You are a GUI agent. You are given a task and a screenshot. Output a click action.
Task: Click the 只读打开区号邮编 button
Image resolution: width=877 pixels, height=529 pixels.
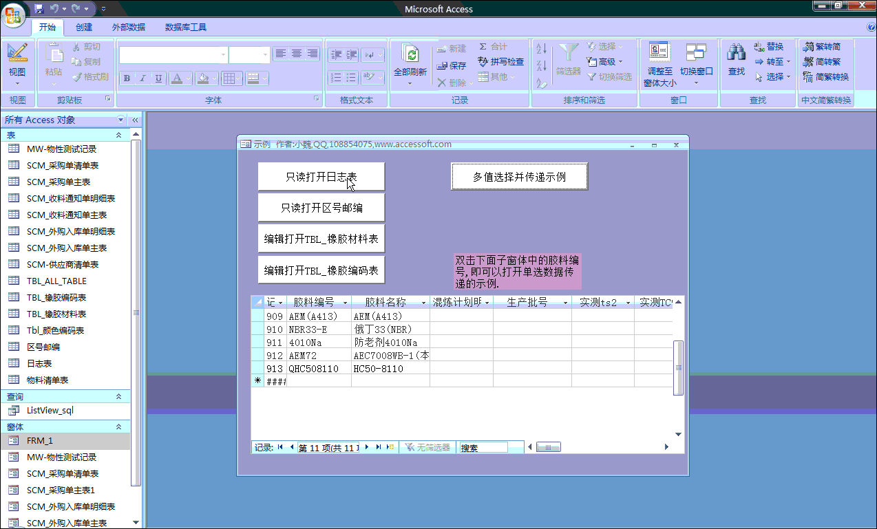click(x=321, y=208)
